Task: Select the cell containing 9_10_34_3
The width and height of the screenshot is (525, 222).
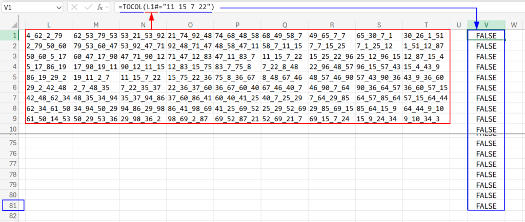Action: [426, 119]
